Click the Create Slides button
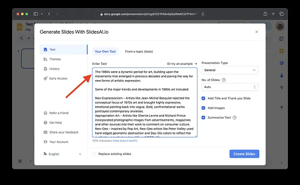The height and width of the screenshot is (185, 300). coord(244,154)
